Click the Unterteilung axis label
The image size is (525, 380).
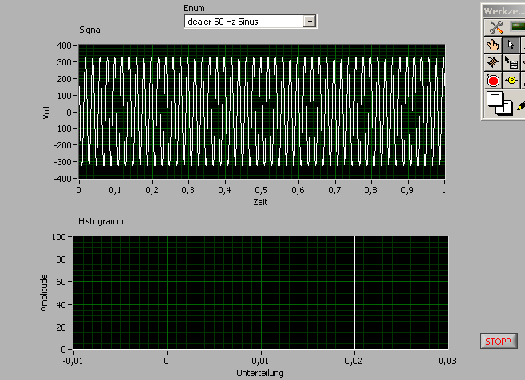pos(260,373)
